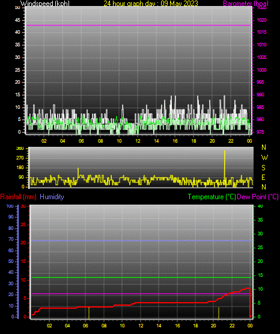280x334 pixels.
Task: Click the 04 hour label under the rainfall graph
Action: (67, 326)
